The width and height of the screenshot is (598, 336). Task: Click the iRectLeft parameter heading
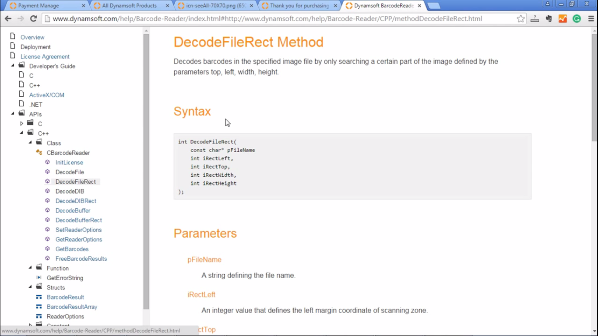pyautogui.click(x=201, y=294)
